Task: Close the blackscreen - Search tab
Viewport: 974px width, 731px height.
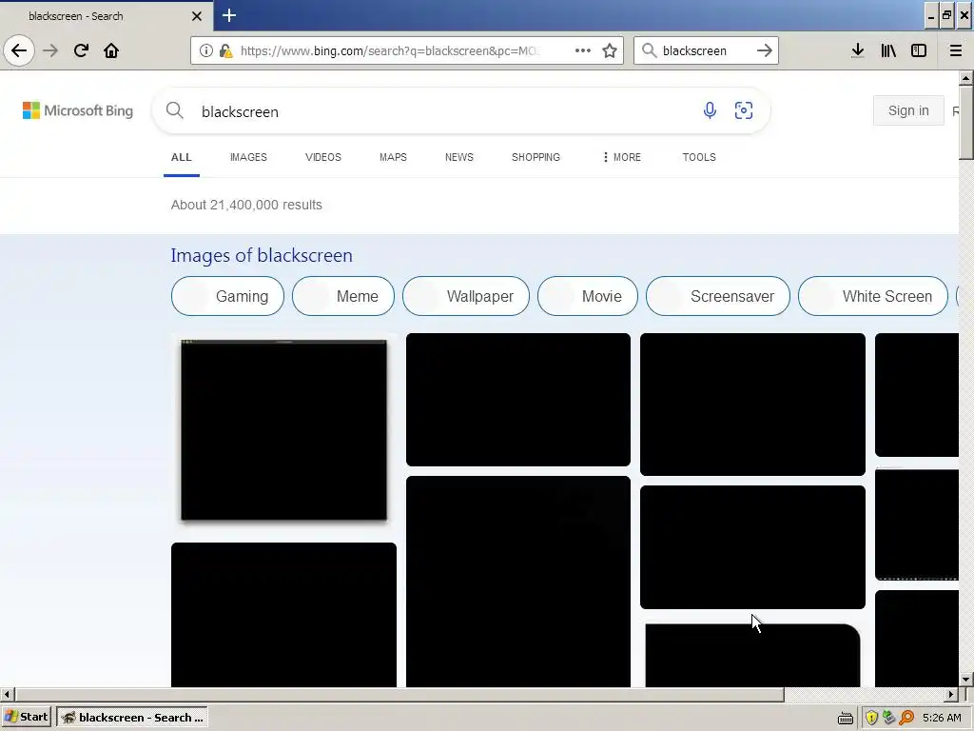Action: pos(197,16)
